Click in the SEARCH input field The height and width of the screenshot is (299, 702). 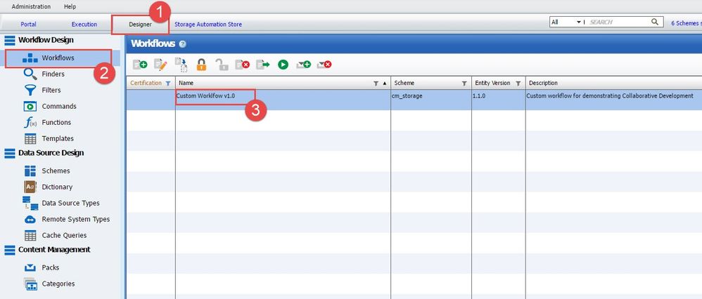(618, 22)
